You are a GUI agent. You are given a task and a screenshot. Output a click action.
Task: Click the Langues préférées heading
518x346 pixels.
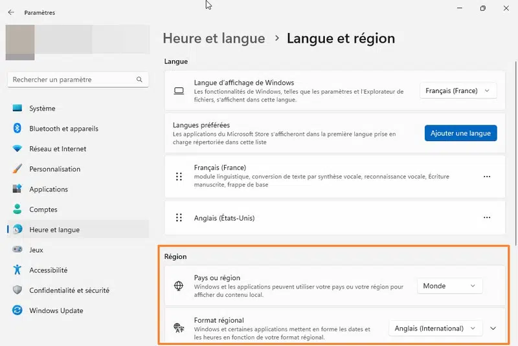point(201,125)
